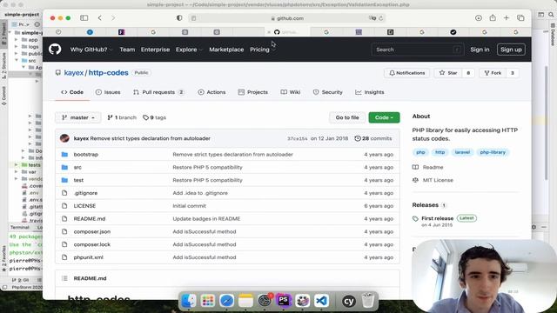
Task: Launch Finder from the Dock
Action: (x=189, y=301)
